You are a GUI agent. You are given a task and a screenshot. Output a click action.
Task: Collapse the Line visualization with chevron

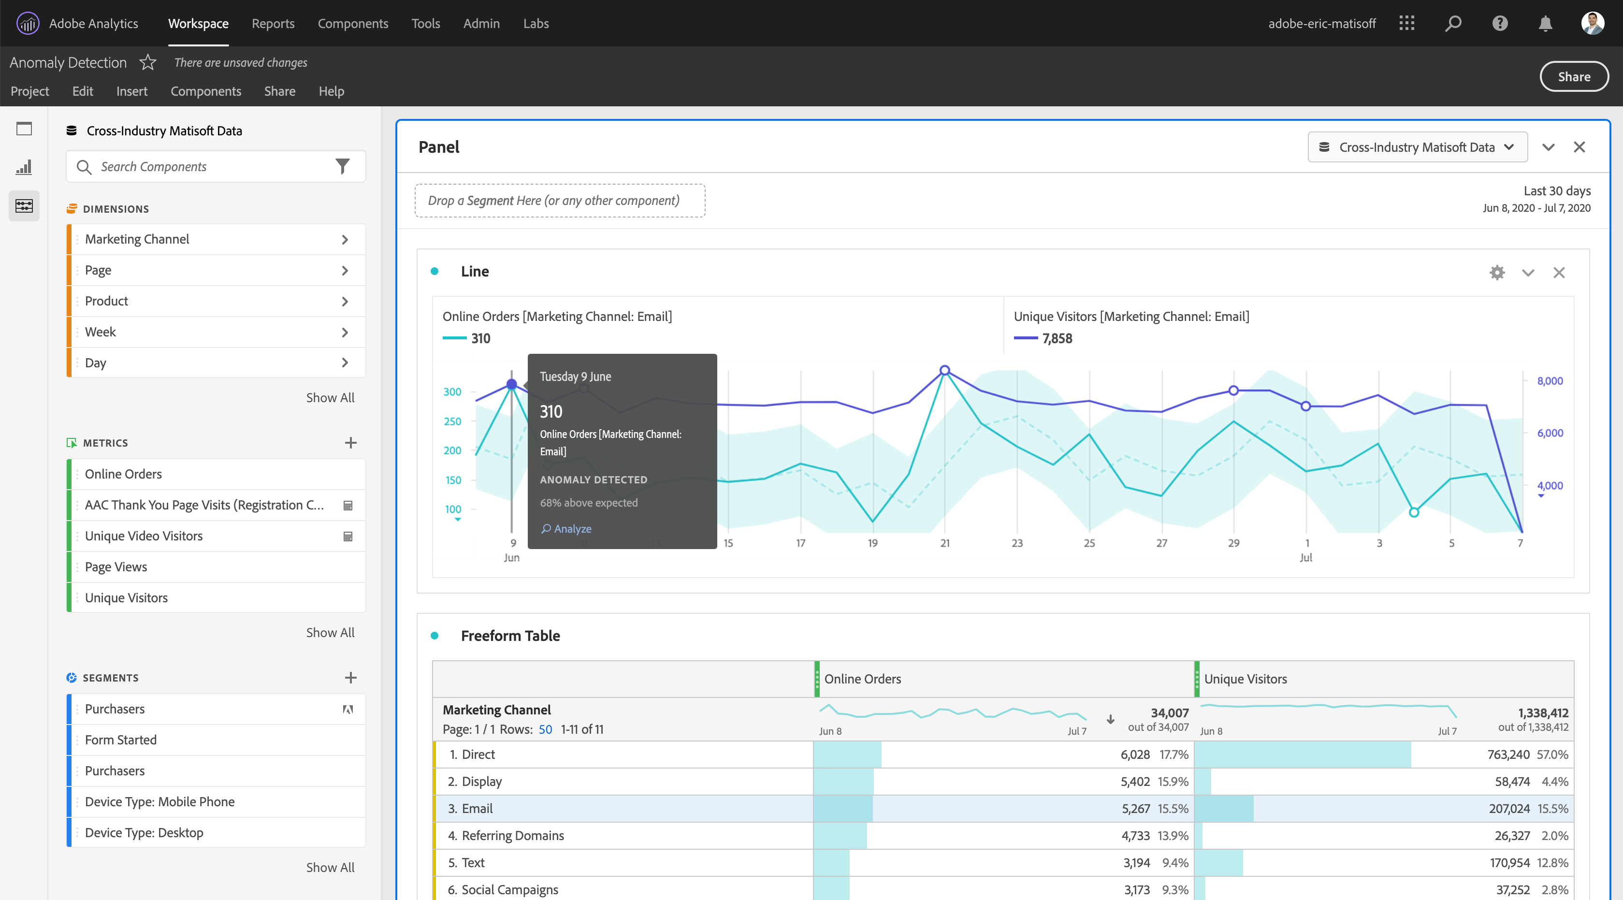(1528, 272)
